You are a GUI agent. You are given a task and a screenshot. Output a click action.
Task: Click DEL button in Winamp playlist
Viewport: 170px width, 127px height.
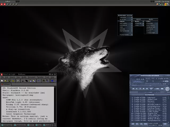[x=137, y=124]
